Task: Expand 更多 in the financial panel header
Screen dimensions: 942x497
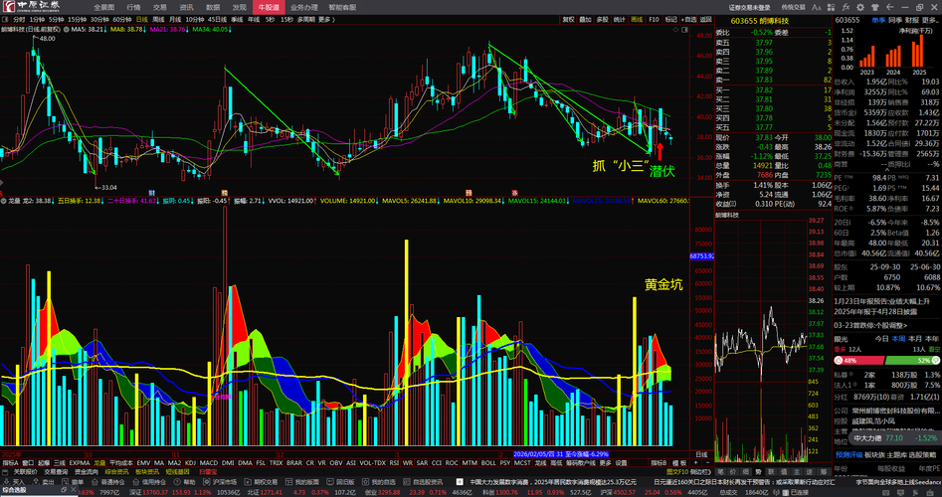Action: click(x=929, y=20)
